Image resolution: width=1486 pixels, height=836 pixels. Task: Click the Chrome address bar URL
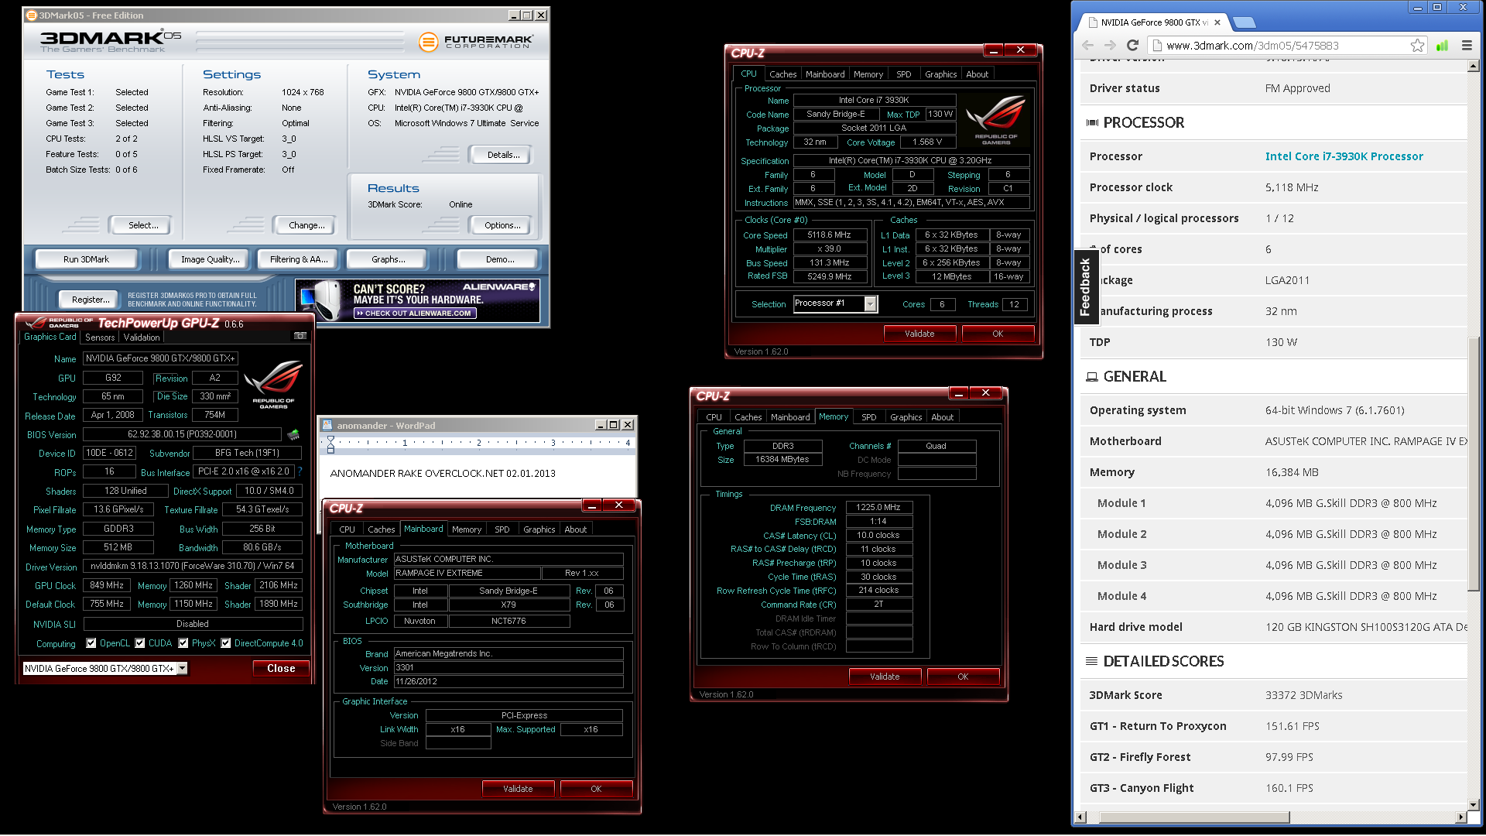pos(1252,46)
